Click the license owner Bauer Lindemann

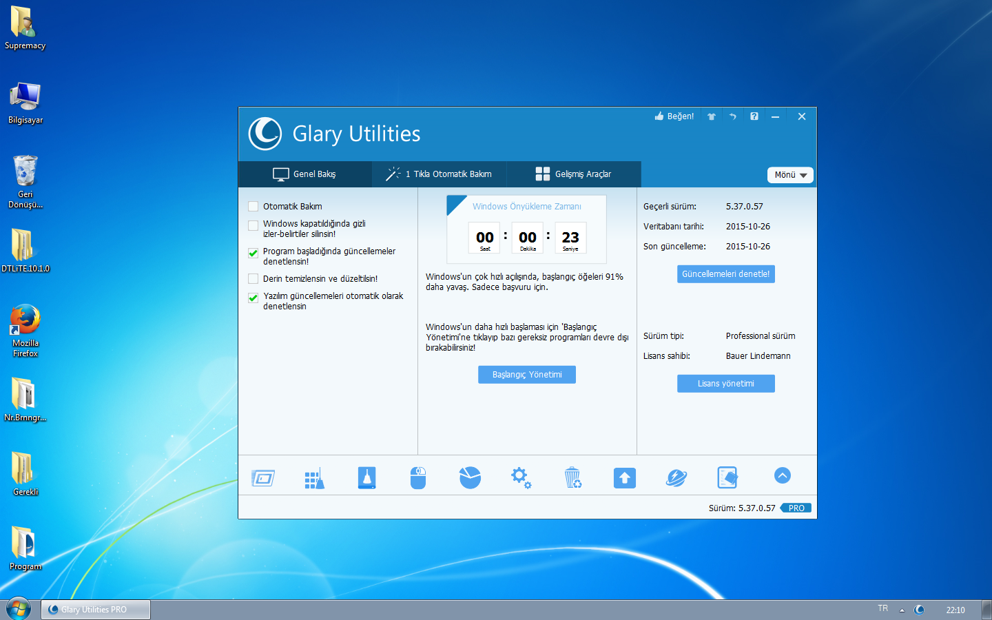pos(758,356)
